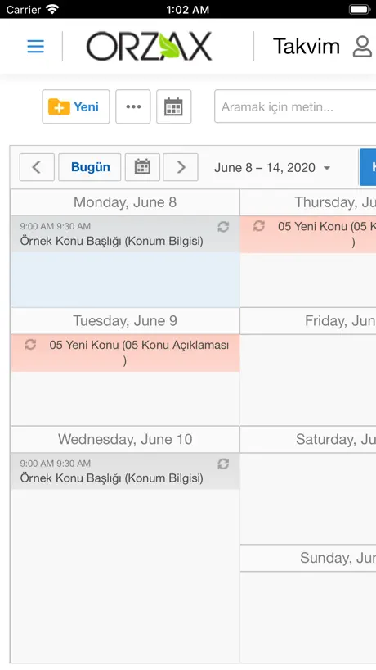This screenshot has height=670, width=376.
Task: Open the hamburger menu
Action: (x=35, y=46)
